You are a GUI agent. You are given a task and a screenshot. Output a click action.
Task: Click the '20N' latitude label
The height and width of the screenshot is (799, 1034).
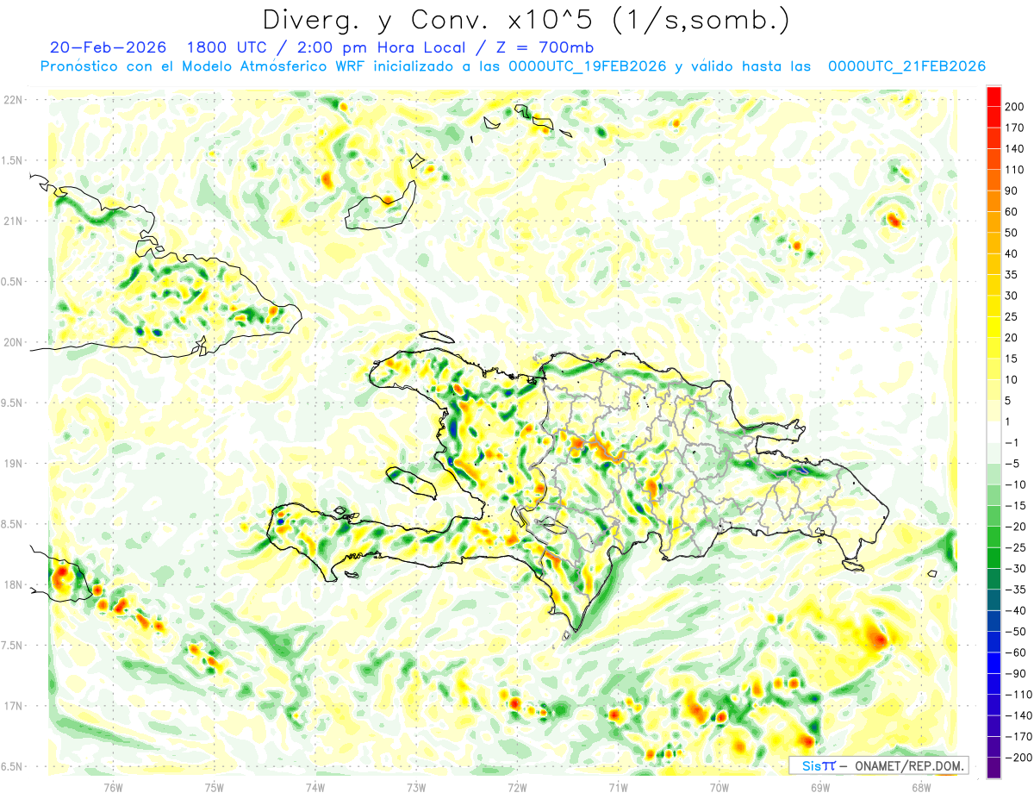pyautogui.click(x=13, y=342)
